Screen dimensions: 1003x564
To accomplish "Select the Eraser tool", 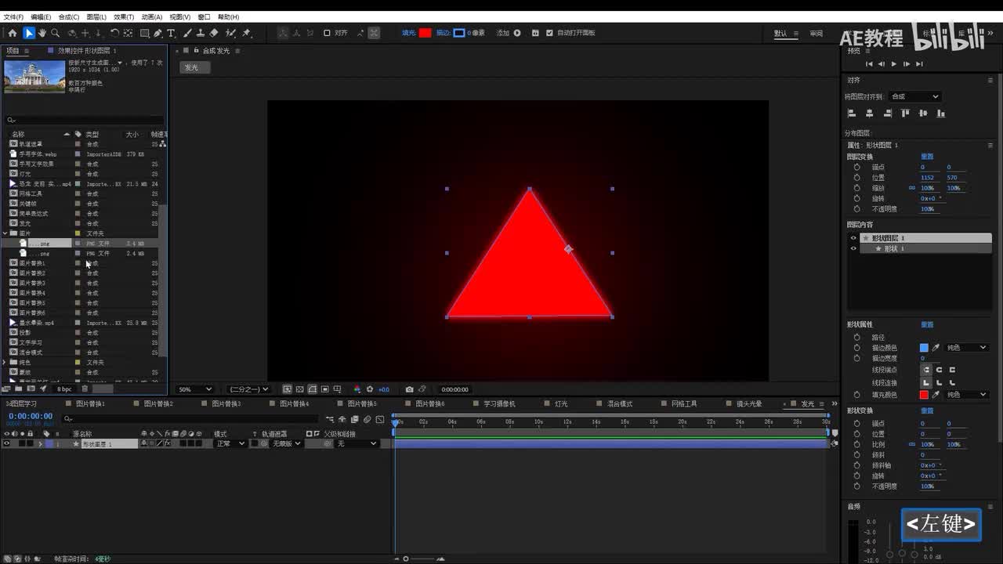I will 214,33.
